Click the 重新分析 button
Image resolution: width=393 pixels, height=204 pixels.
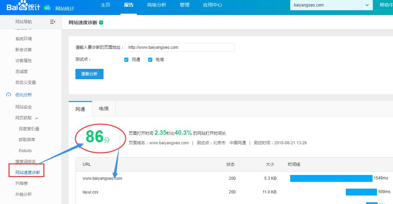coord(89,74)
